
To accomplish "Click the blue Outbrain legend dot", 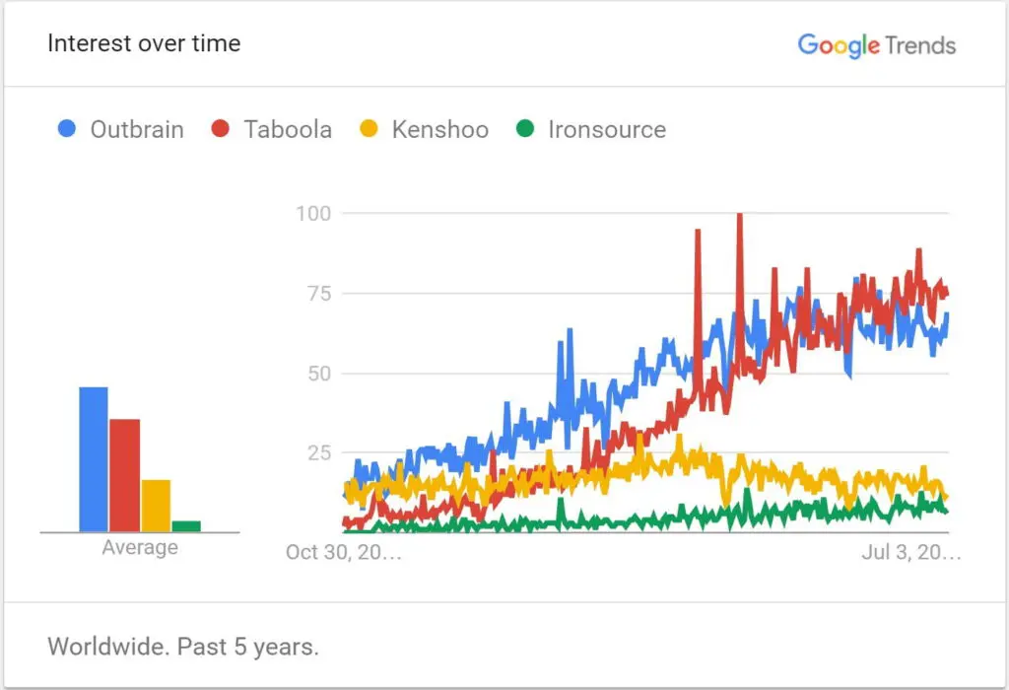I will pyautogui.click(x=67, y=129).
